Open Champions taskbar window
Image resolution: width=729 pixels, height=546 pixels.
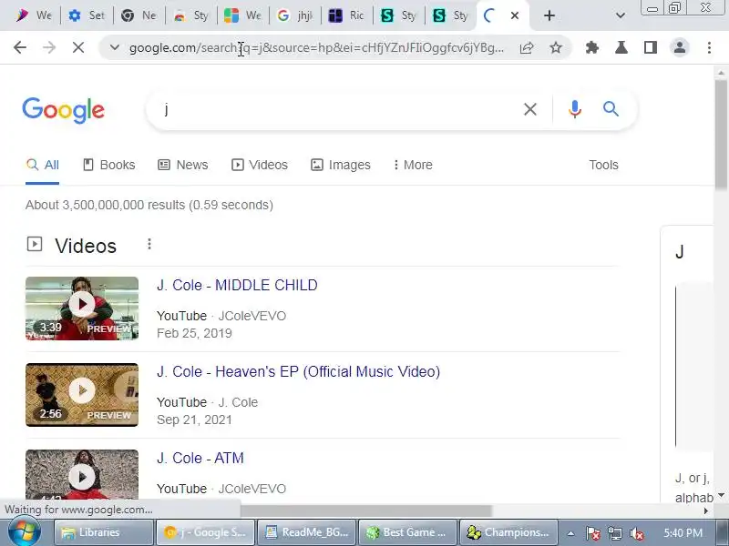[509, 532]
